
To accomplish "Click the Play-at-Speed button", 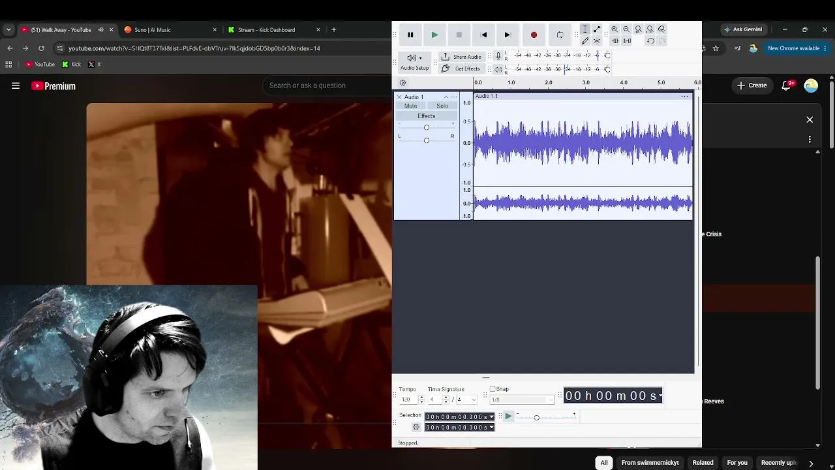I will pyautogui.click(x=508, y=416).
